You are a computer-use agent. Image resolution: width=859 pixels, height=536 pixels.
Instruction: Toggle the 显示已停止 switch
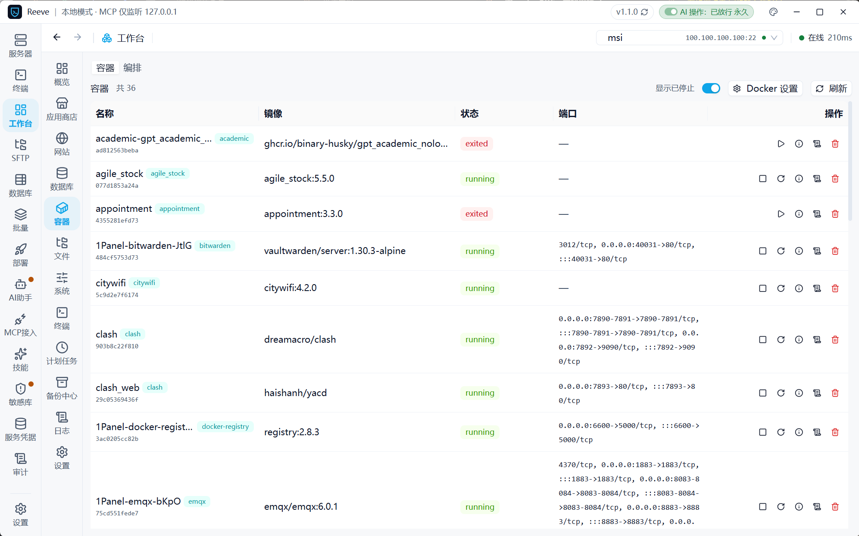point(711,88)
